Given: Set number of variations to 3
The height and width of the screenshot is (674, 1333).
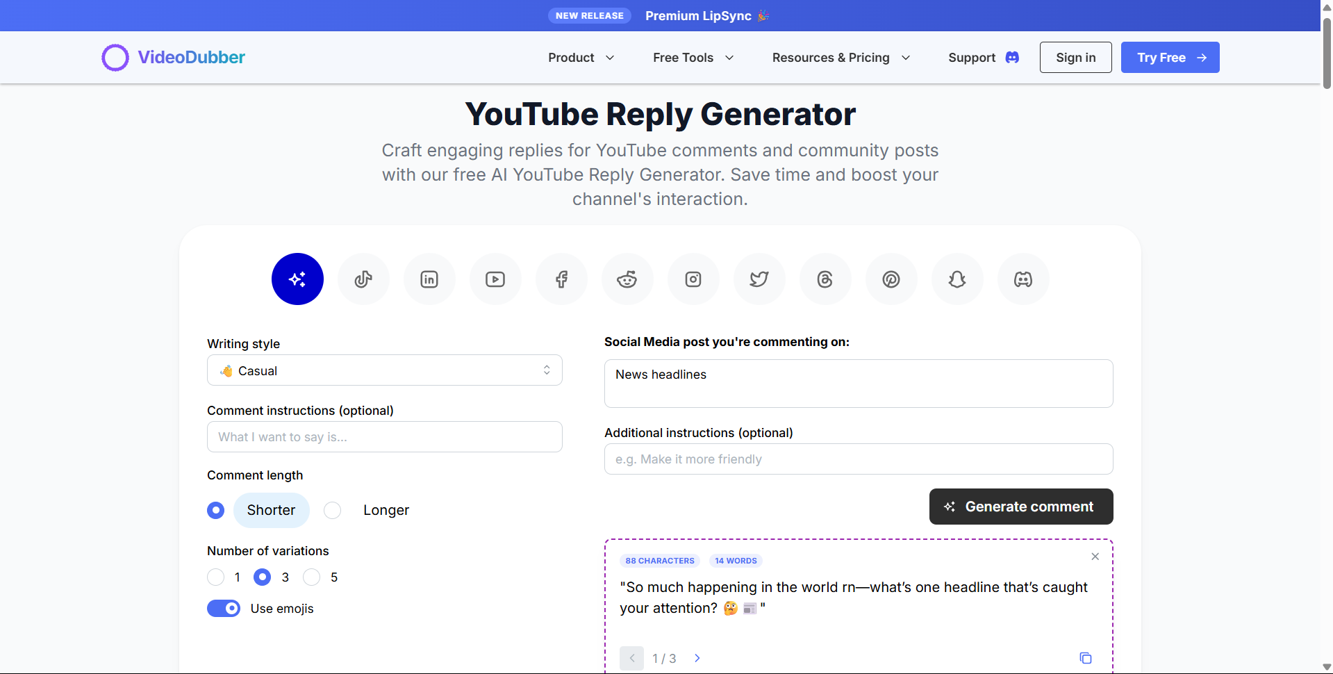Looking at the screenshot, I should coord(263,577).
